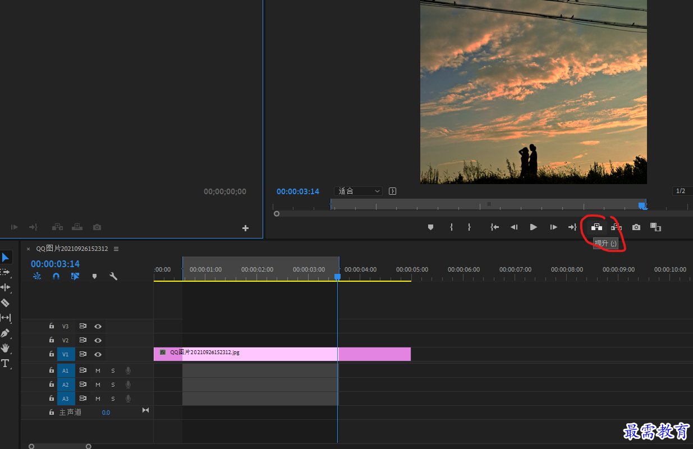This screenshot has height=449, width=693.
Task: Toggle lock on track V3
Action: 51,326
